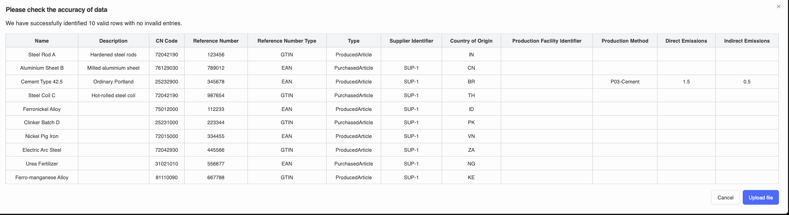Click the Country of Origin header
This screenshot has width=789, height=215.
click(471, 41)
